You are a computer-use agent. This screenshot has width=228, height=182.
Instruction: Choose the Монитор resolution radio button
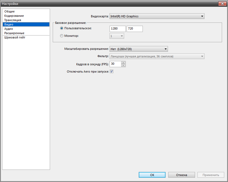pyautogui.click(x=62, y=36)
